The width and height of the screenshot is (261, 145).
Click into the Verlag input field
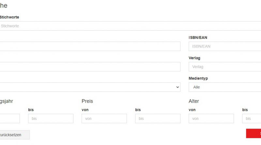point(224,67)
